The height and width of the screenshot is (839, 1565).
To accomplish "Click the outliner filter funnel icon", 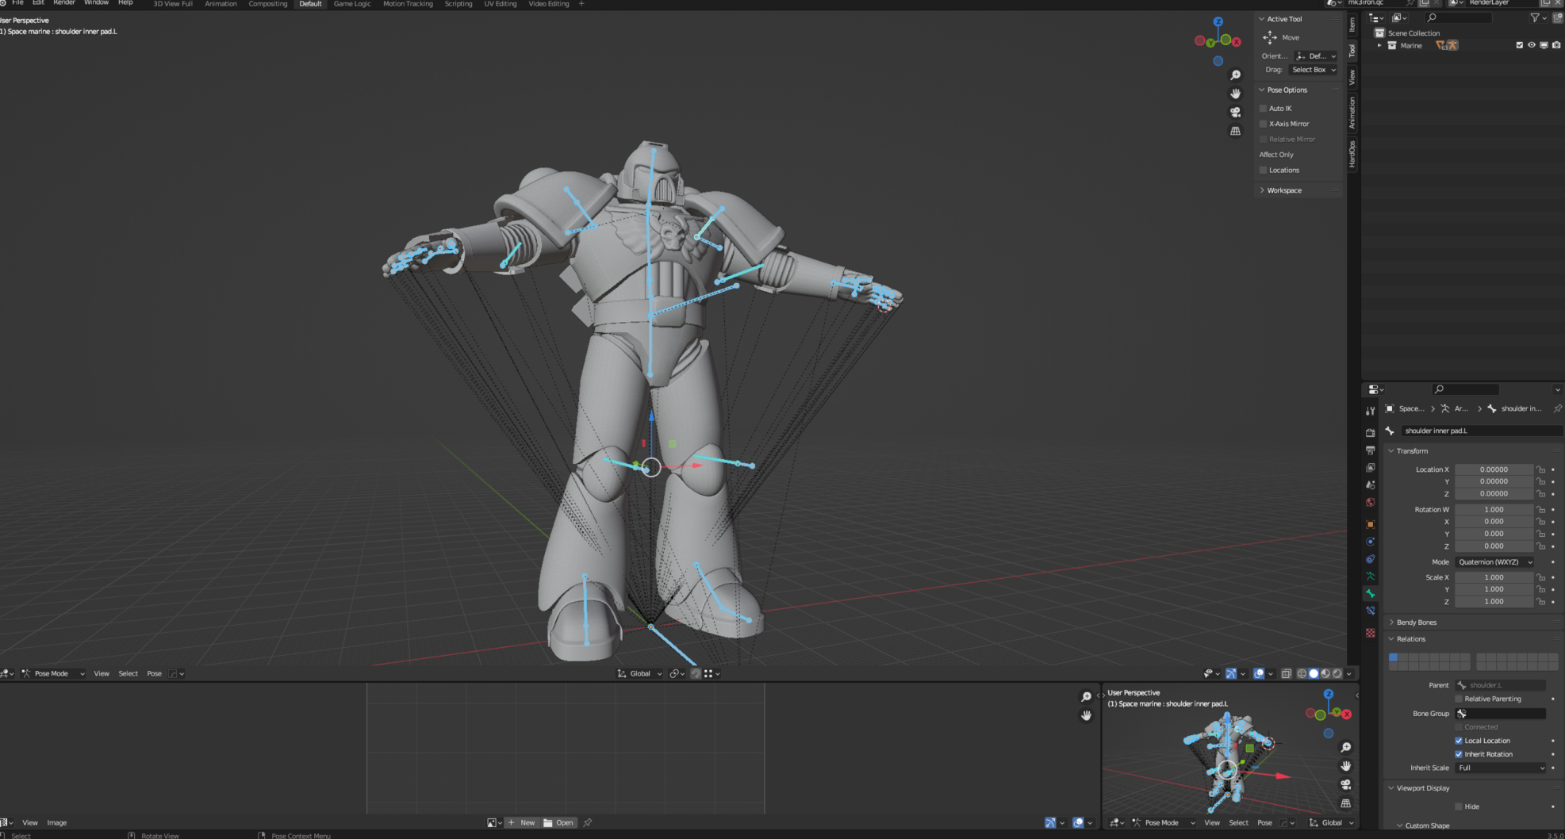I will point(1535,17).
